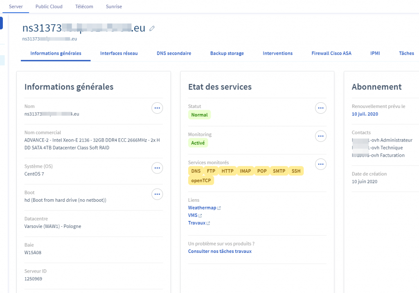Open the three-dot menu for Statut
This screenshot has height=293, width=419.
pyautogui.click(x=321, y=108)
